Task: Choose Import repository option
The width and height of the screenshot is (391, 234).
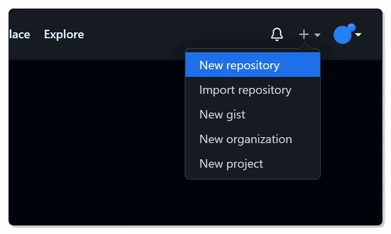Action: point(253,90)
